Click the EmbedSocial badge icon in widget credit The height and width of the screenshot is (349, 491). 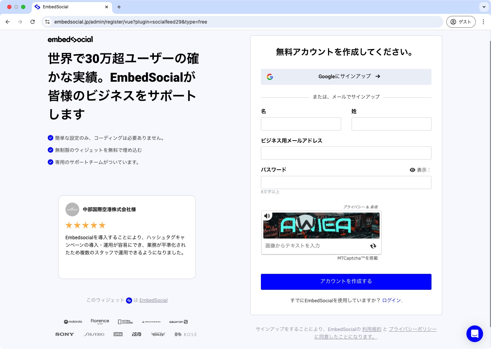coord(129,301)
